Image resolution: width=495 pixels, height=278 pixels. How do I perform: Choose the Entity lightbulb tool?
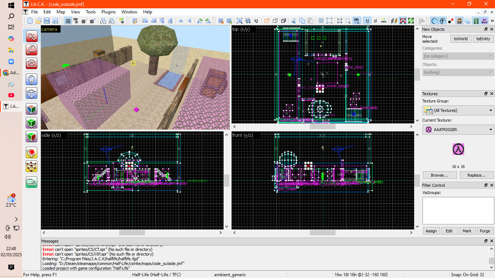[x=32, y=79]
